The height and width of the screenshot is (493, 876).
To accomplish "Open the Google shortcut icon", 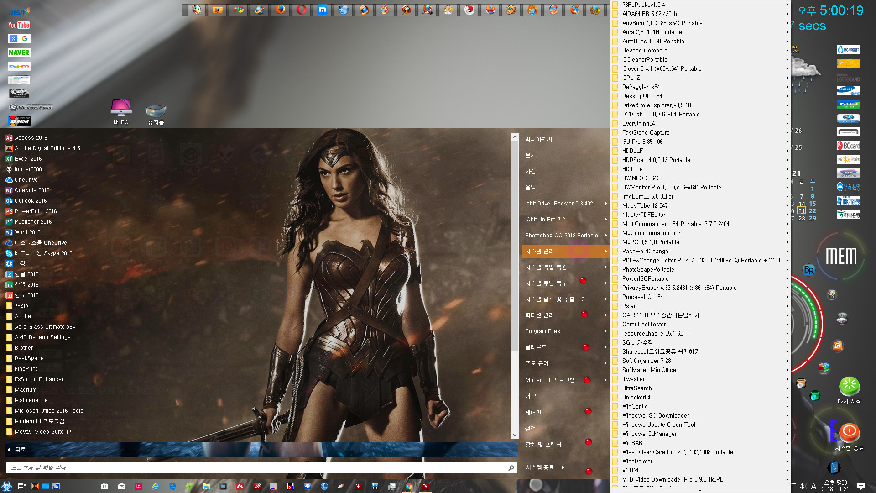I will click(x=19, y=39).
